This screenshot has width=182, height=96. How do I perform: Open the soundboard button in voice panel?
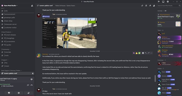(x=28, y=93)
